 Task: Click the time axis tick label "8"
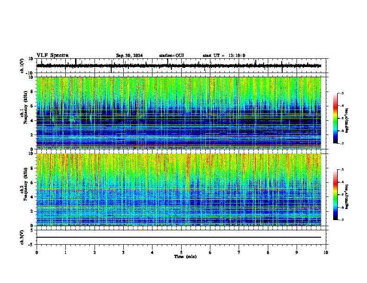(x=268, y=252)
